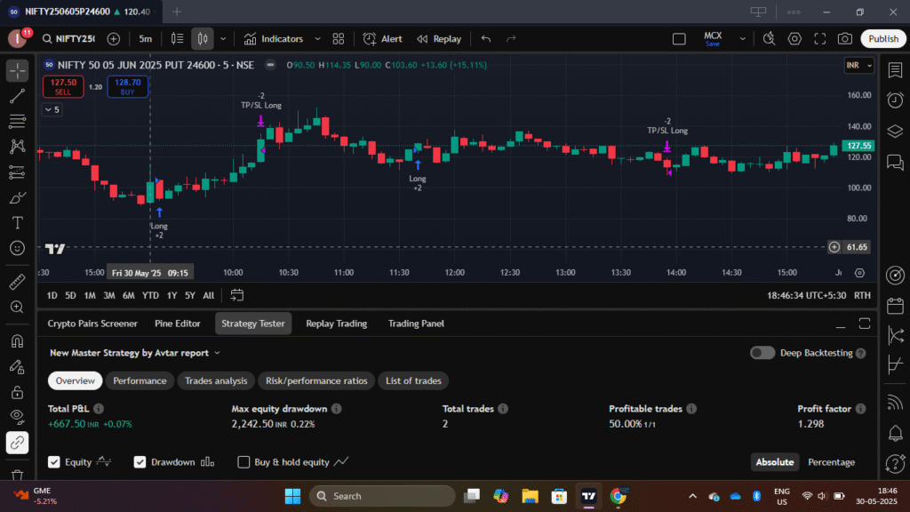Enable Buy & hold equity checkbox
Viewport: 910px width, 512px height.
[x=243, y=462]
